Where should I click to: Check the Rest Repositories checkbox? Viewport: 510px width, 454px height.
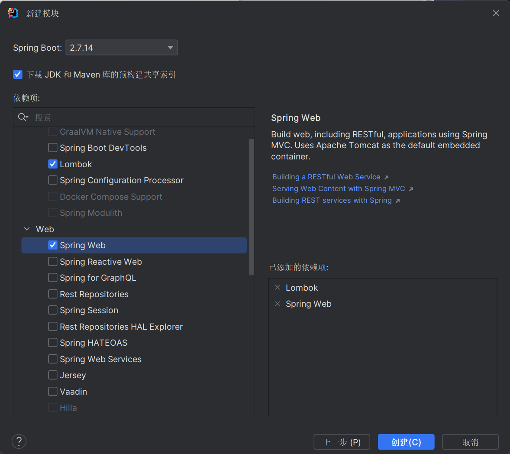(x=53, y=294)
